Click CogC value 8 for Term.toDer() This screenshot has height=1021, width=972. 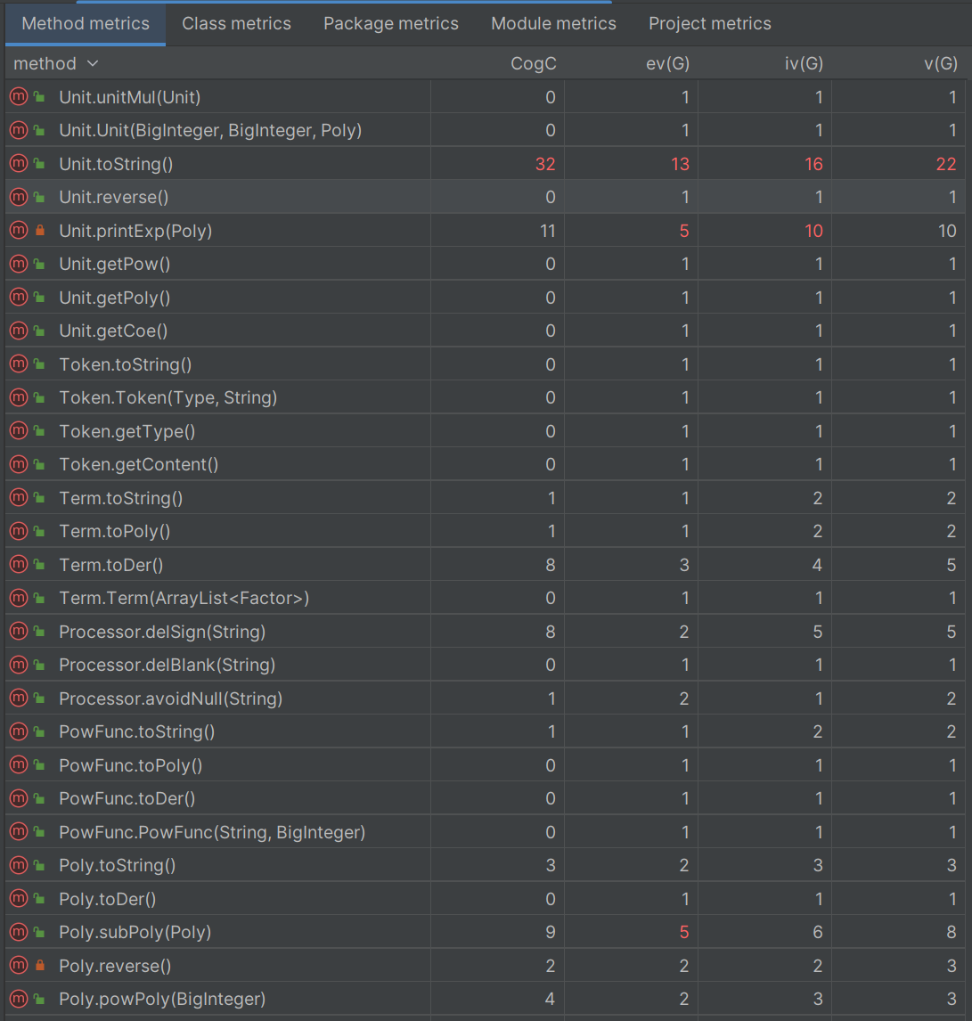coord(551,565)
